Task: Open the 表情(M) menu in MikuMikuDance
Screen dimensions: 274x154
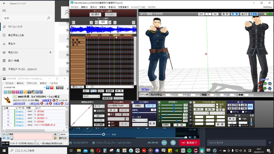Action: point(112,7)
